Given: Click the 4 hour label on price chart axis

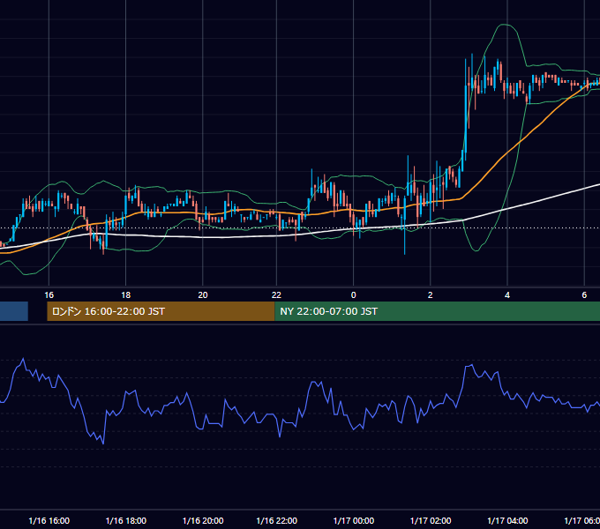Looking at the screenshot, I should coord(507,295).
